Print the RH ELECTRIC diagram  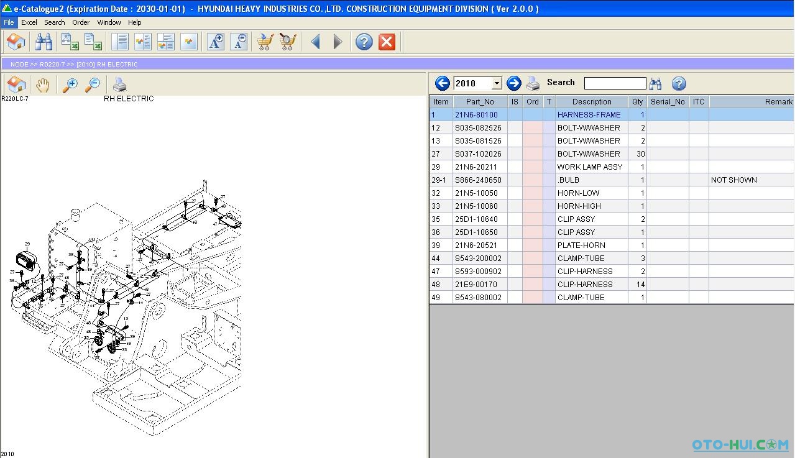point(119,85)
